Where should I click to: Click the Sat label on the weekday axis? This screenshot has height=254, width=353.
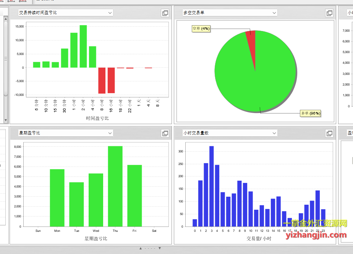coord(154,231)
